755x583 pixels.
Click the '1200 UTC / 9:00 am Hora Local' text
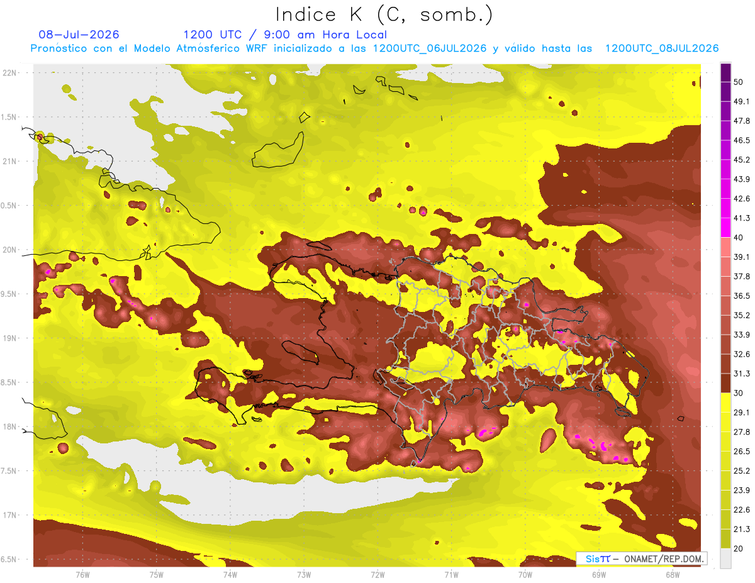285,35
